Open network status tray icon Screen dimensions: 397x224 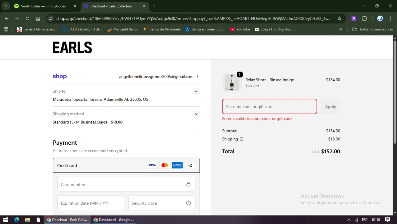(357, 220)
